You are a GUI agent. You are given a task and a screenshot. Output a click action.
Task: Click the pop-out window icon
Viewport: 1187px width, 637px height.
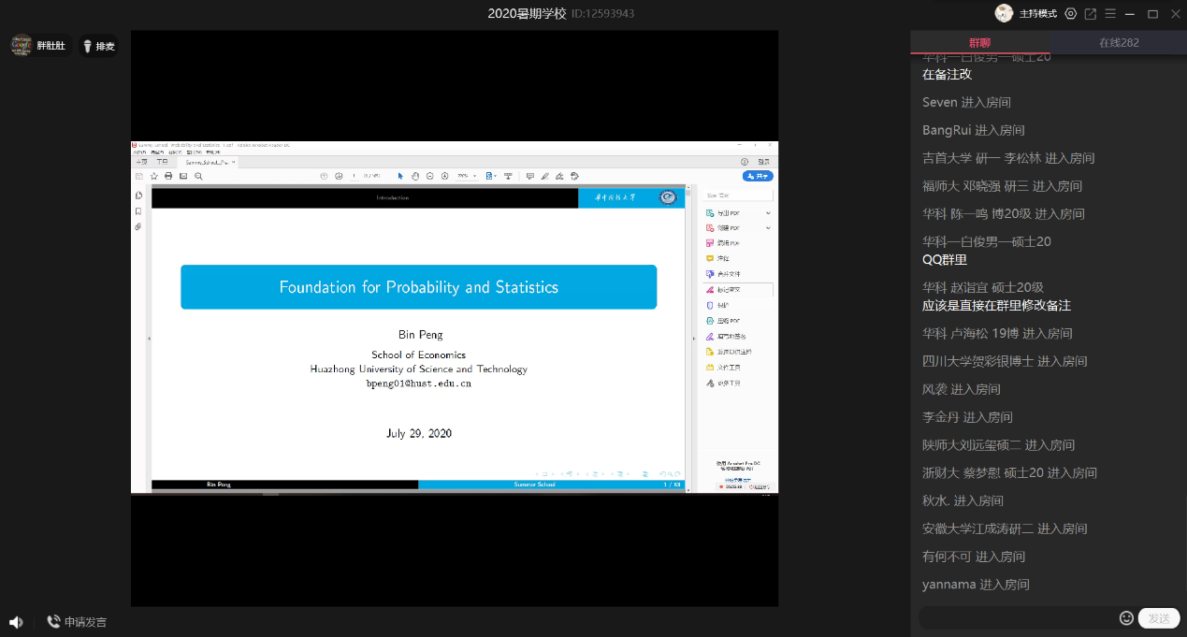point(1091,14)
